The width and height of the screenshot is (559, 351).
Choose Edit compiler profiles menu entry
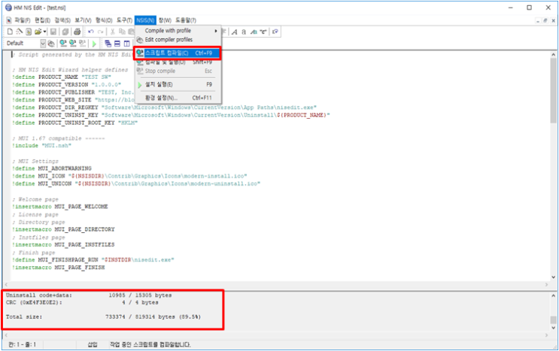(178, 40)
